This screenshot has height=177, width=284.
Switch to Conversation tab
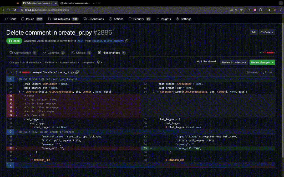pos(23,53)
